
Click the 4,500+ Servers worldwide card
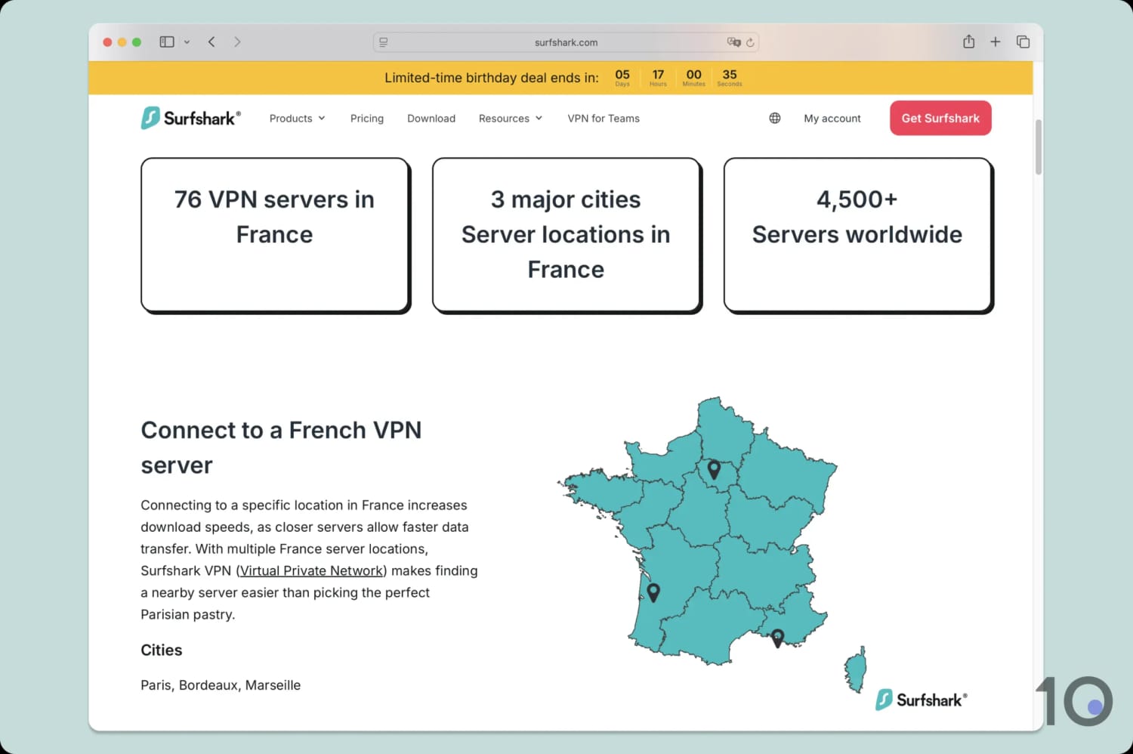coord(858,235)
